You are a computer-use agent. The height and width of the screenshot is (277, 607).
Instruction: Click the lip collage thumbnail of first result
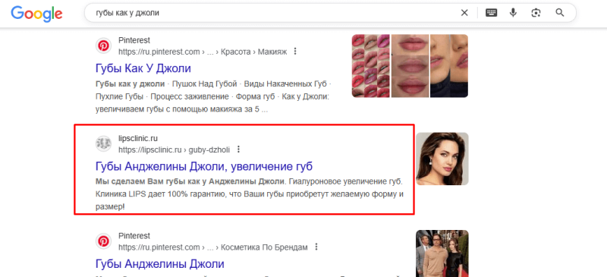tap(410, 66)
